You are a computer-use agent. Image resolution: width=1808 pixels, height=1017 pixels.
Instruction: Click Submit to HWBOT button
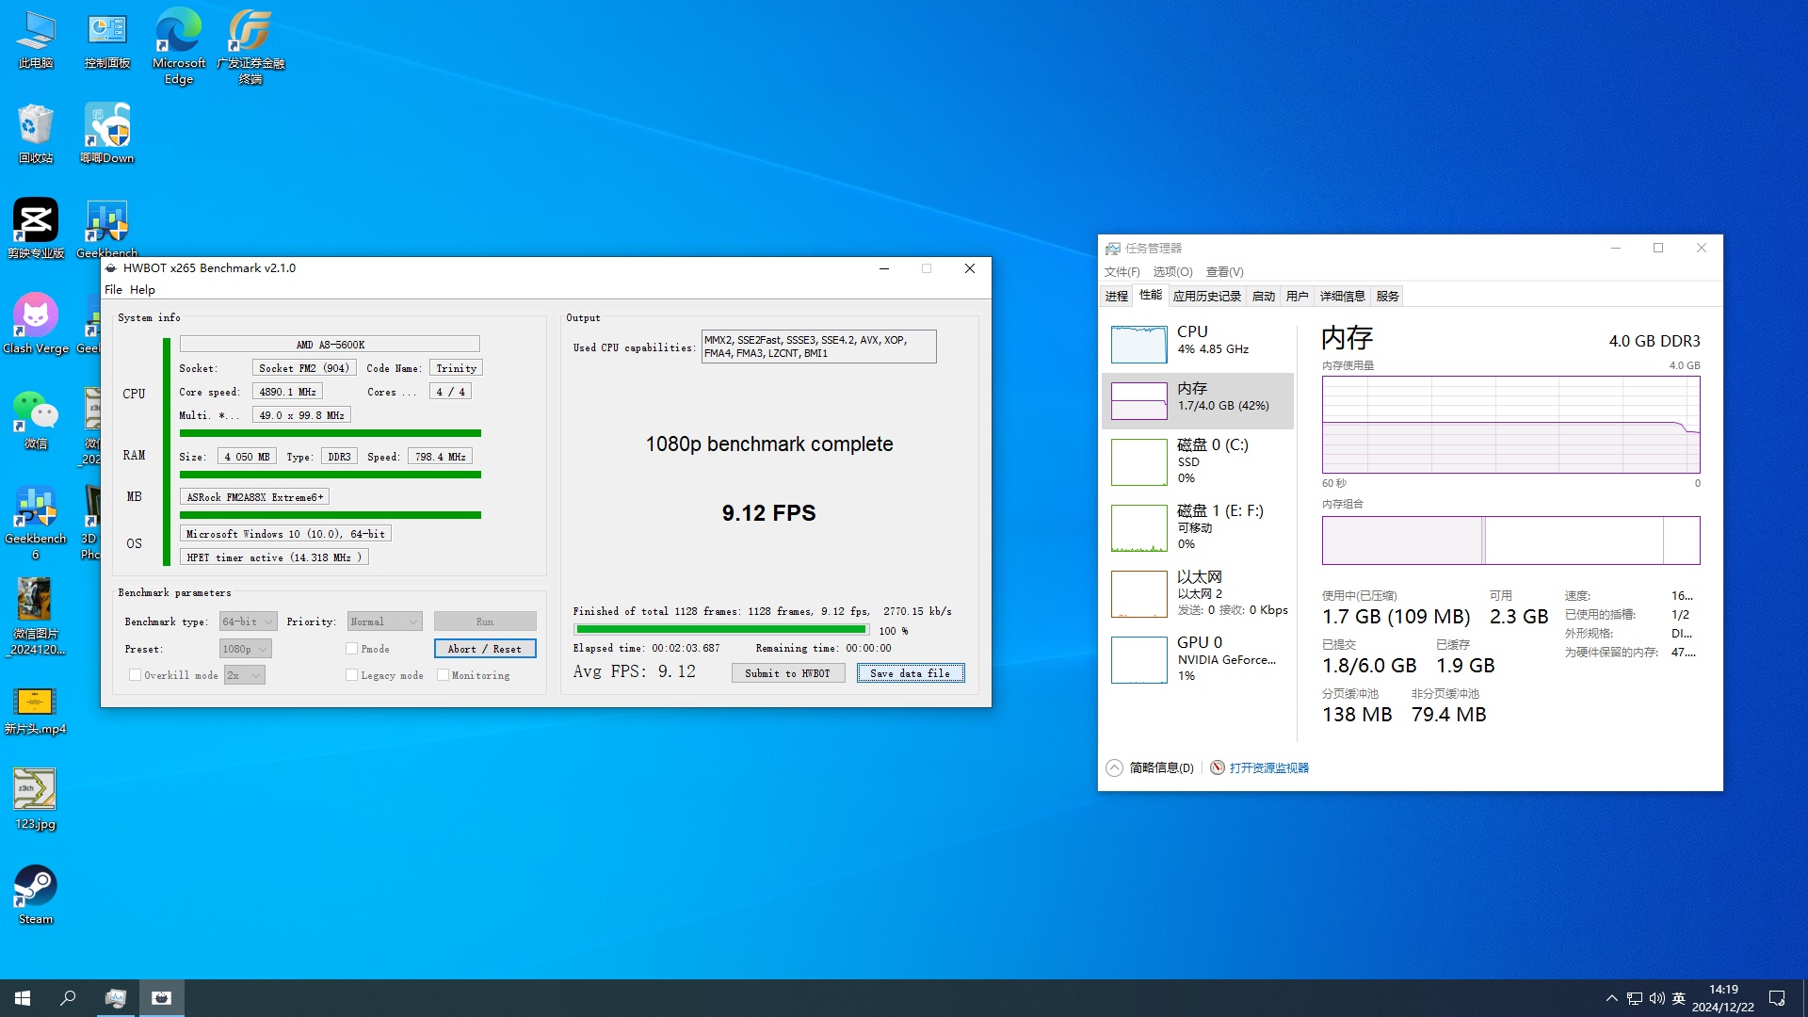(788, 673)
